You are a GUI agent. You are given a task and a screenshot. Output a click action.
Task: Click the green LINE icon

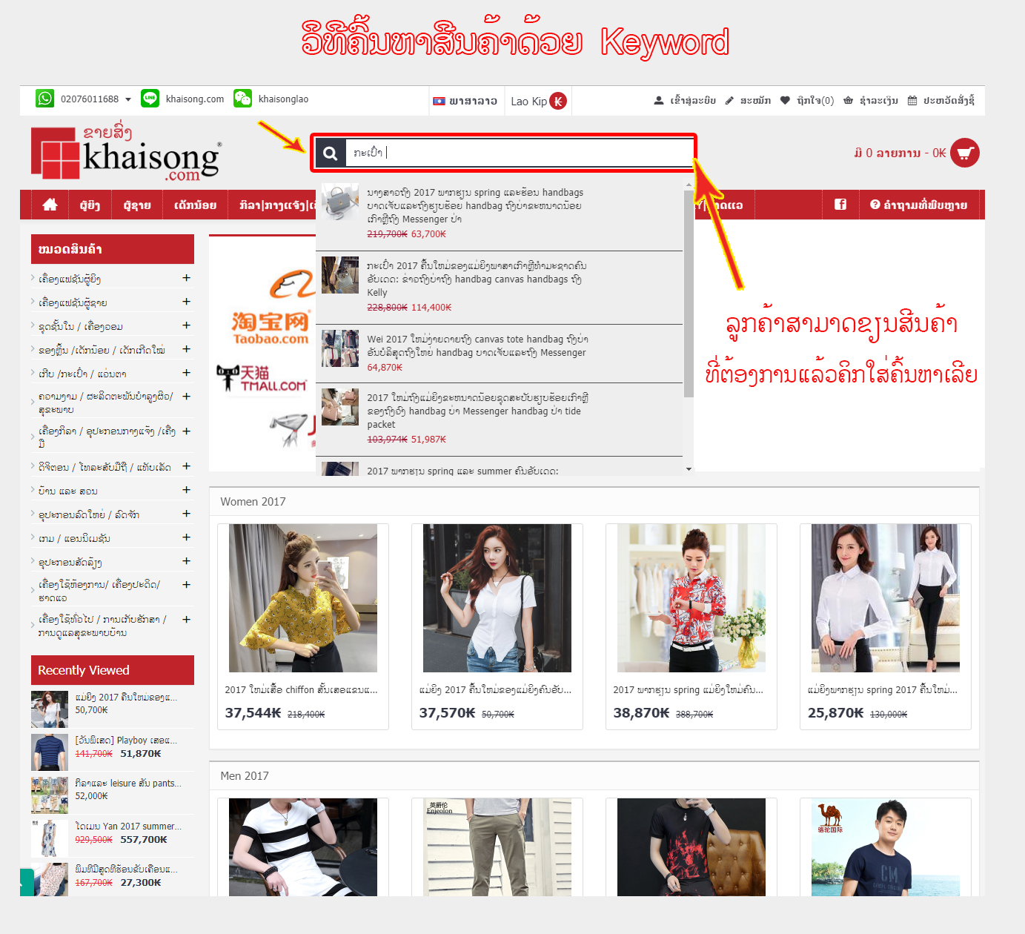click(x=150, y=99)
